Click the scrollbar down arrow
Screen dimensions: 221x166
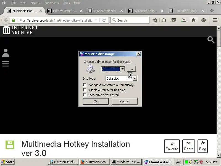(219, 155)
